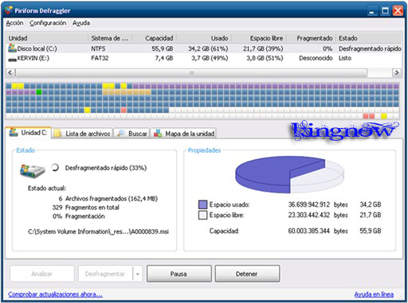Click the Lista de archivos folder icon
Viewport: 408px width, 303px height.
57,134
